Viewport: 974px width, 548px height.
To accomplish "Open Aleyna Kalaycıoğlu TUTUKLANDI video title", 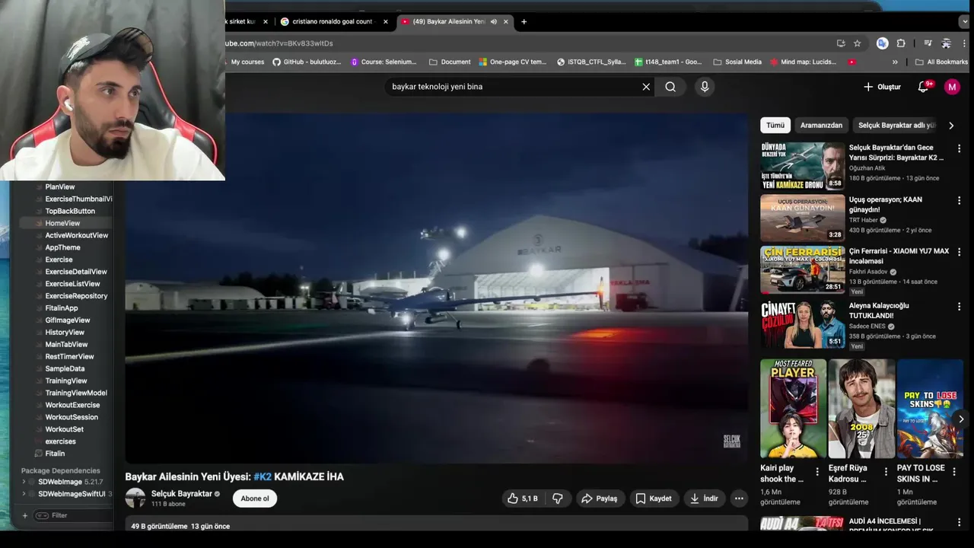I will coord(879,311).
